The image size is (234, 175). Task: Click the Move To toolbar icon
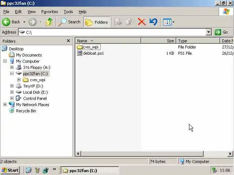pyautogui.click(x=118, y=22)
